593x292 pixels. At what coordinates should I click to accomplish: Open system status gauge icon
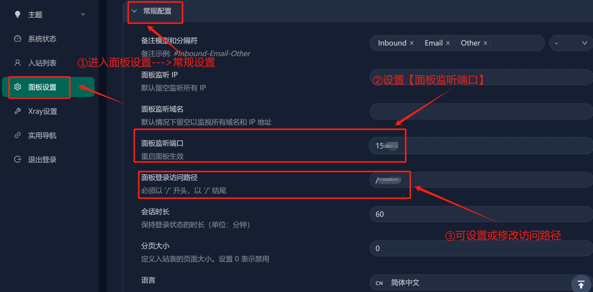[x=17, y=38]
